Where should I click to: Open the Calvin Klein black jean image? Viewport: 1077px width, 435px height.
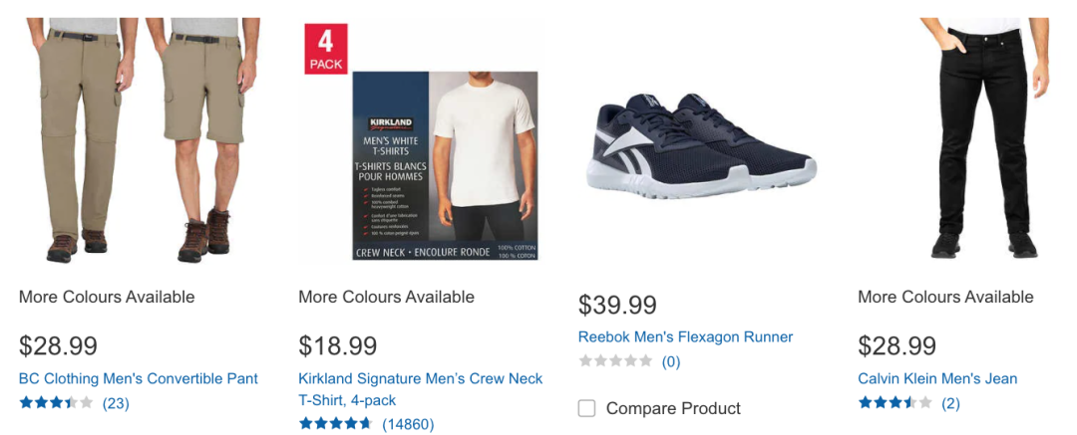pyautogui.click(x=982, y=139)
